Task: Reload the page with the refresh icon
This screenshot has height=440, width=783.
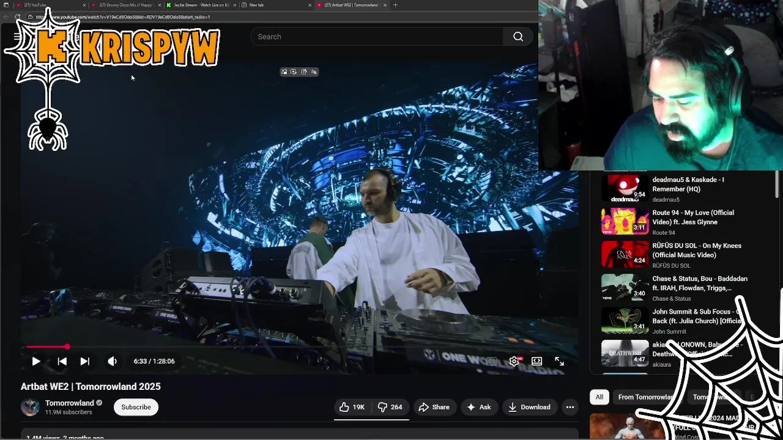Action: (18, 17)
